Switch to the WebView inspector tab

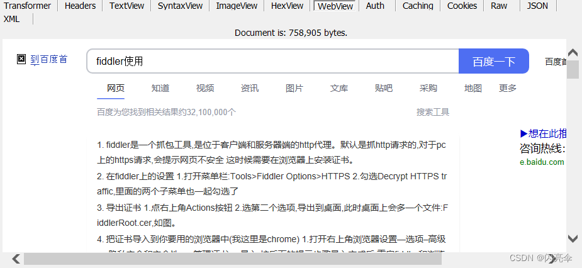[335, 6]
